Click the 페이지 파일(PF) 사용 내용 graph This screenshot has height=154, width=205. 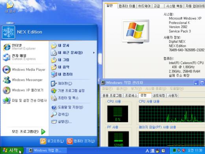[172, 139]
